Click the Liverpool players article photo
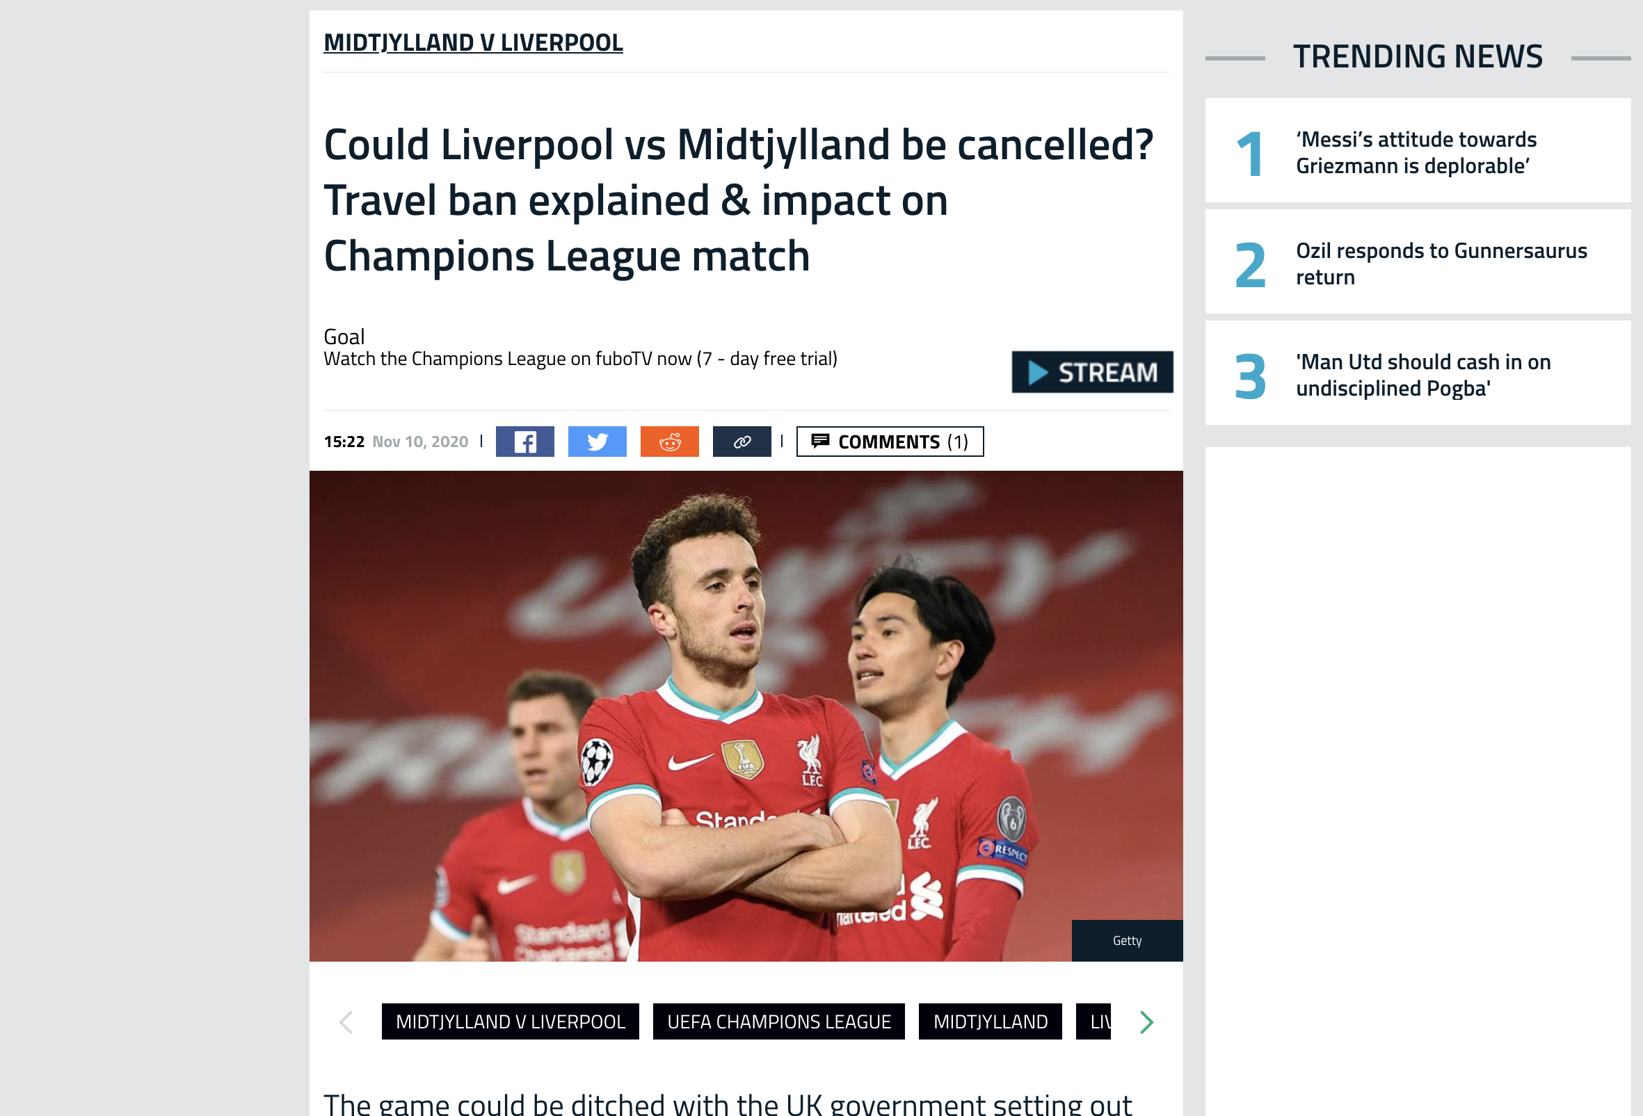 point(746,716)
